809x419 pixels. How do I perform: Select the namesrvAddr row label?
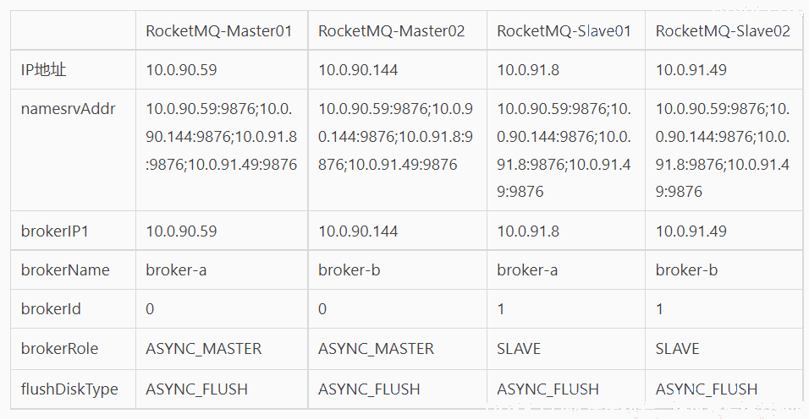68,109
